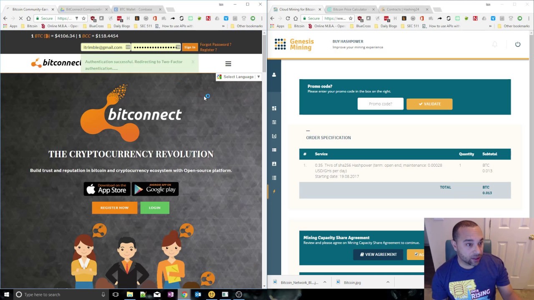The image size is (534, 300).
Task: Open the hamburger menu on BitConnect site
Action: pos(228,64)
